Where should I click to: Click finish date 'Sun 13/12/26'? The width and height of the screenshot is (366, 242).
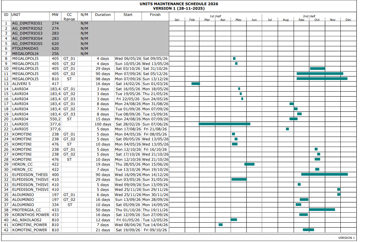(155, 79)
